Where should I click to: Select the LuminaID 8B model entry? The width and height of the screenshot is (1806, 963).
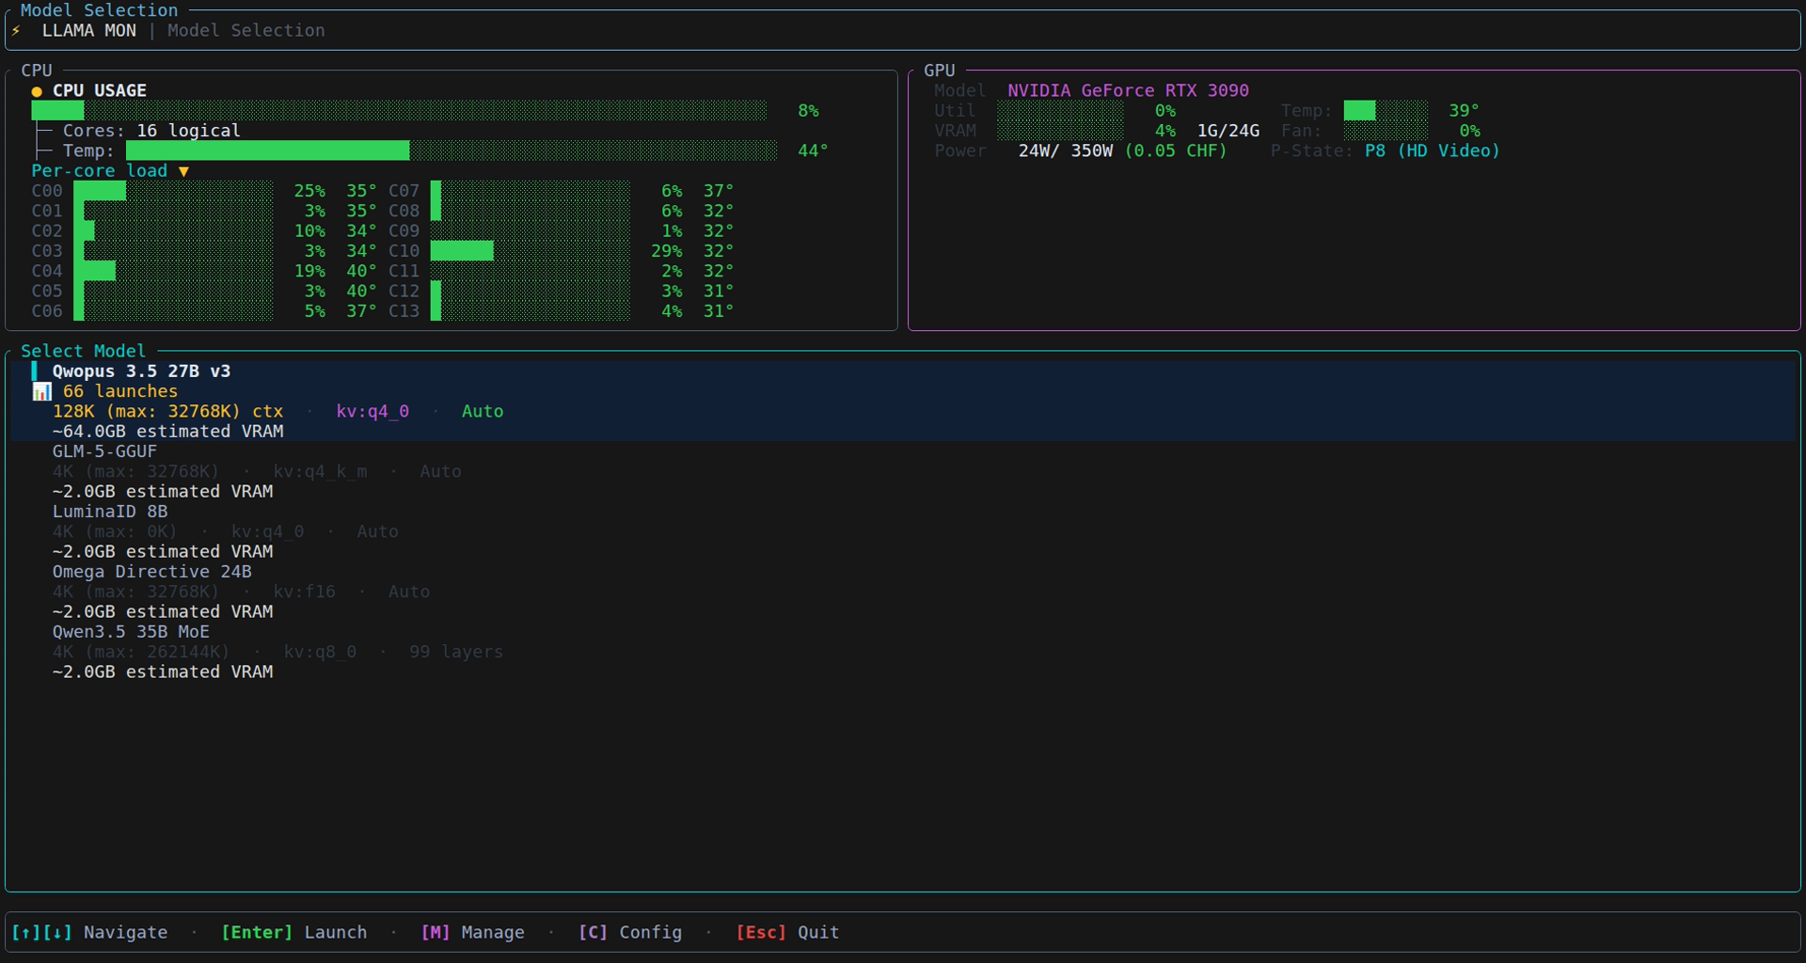click(109, 512)
